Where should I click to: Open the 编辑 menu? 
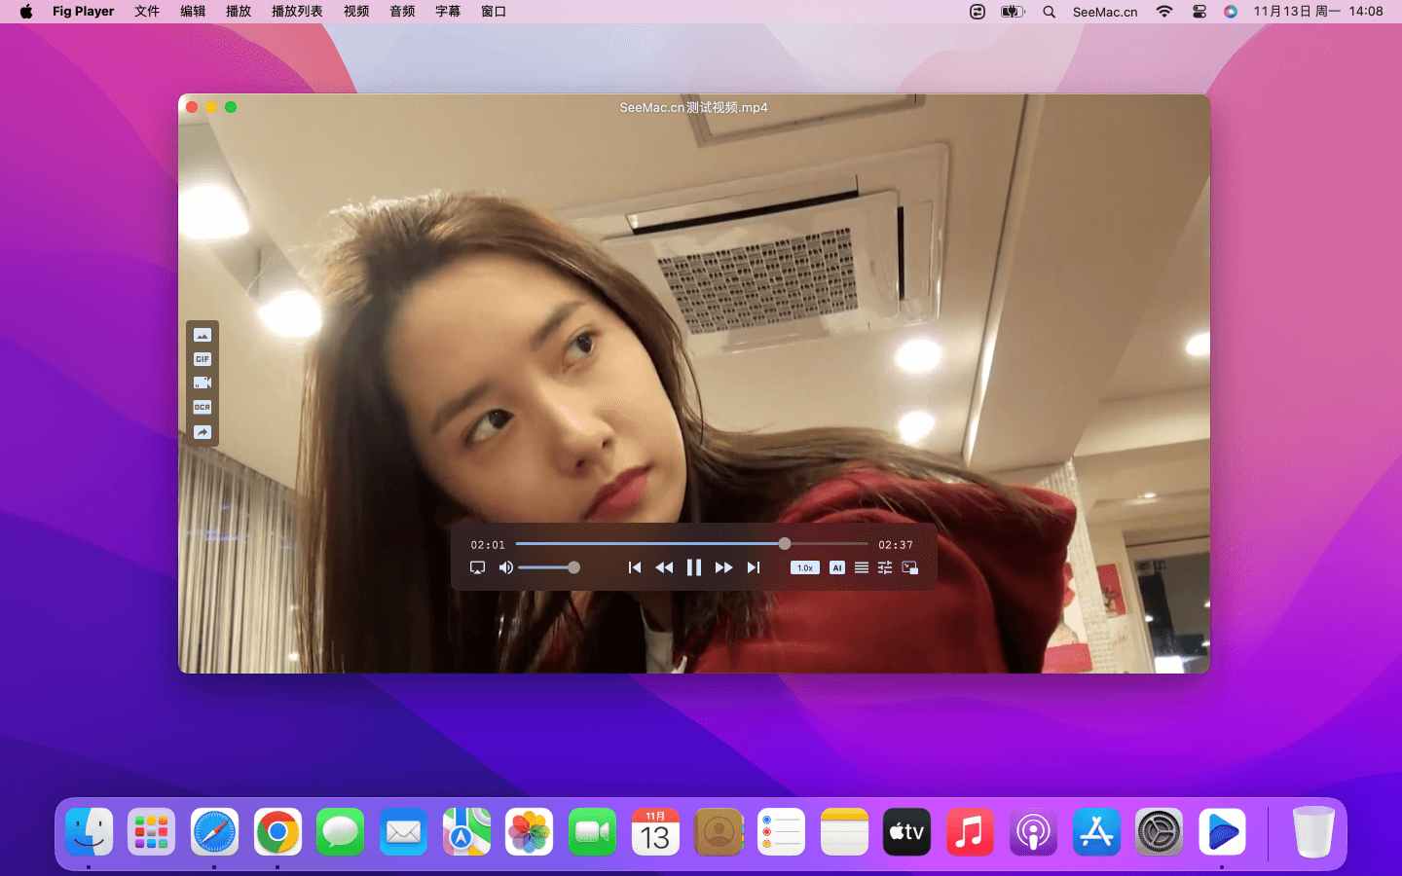(193, 12)
